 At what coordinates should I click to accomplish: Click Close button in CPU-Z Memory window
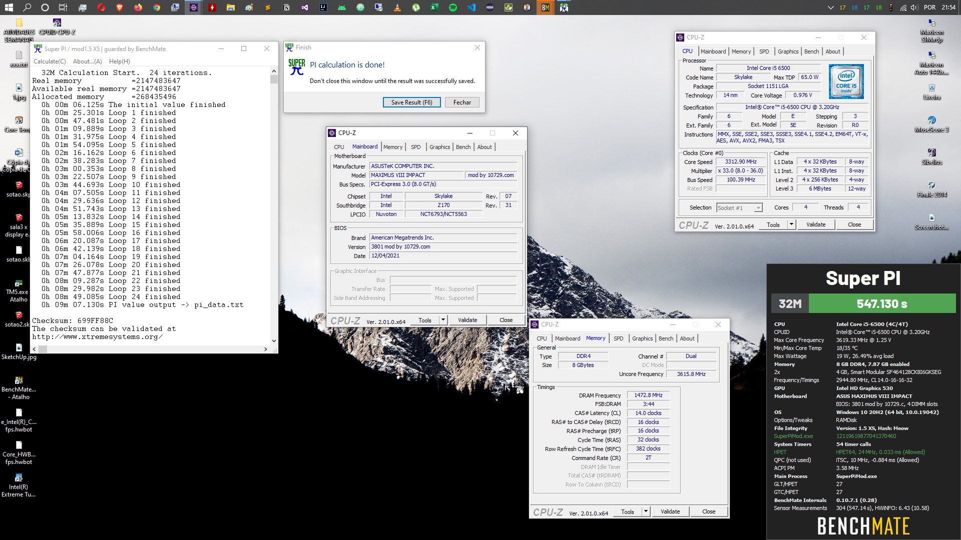[x=708, y=511]
